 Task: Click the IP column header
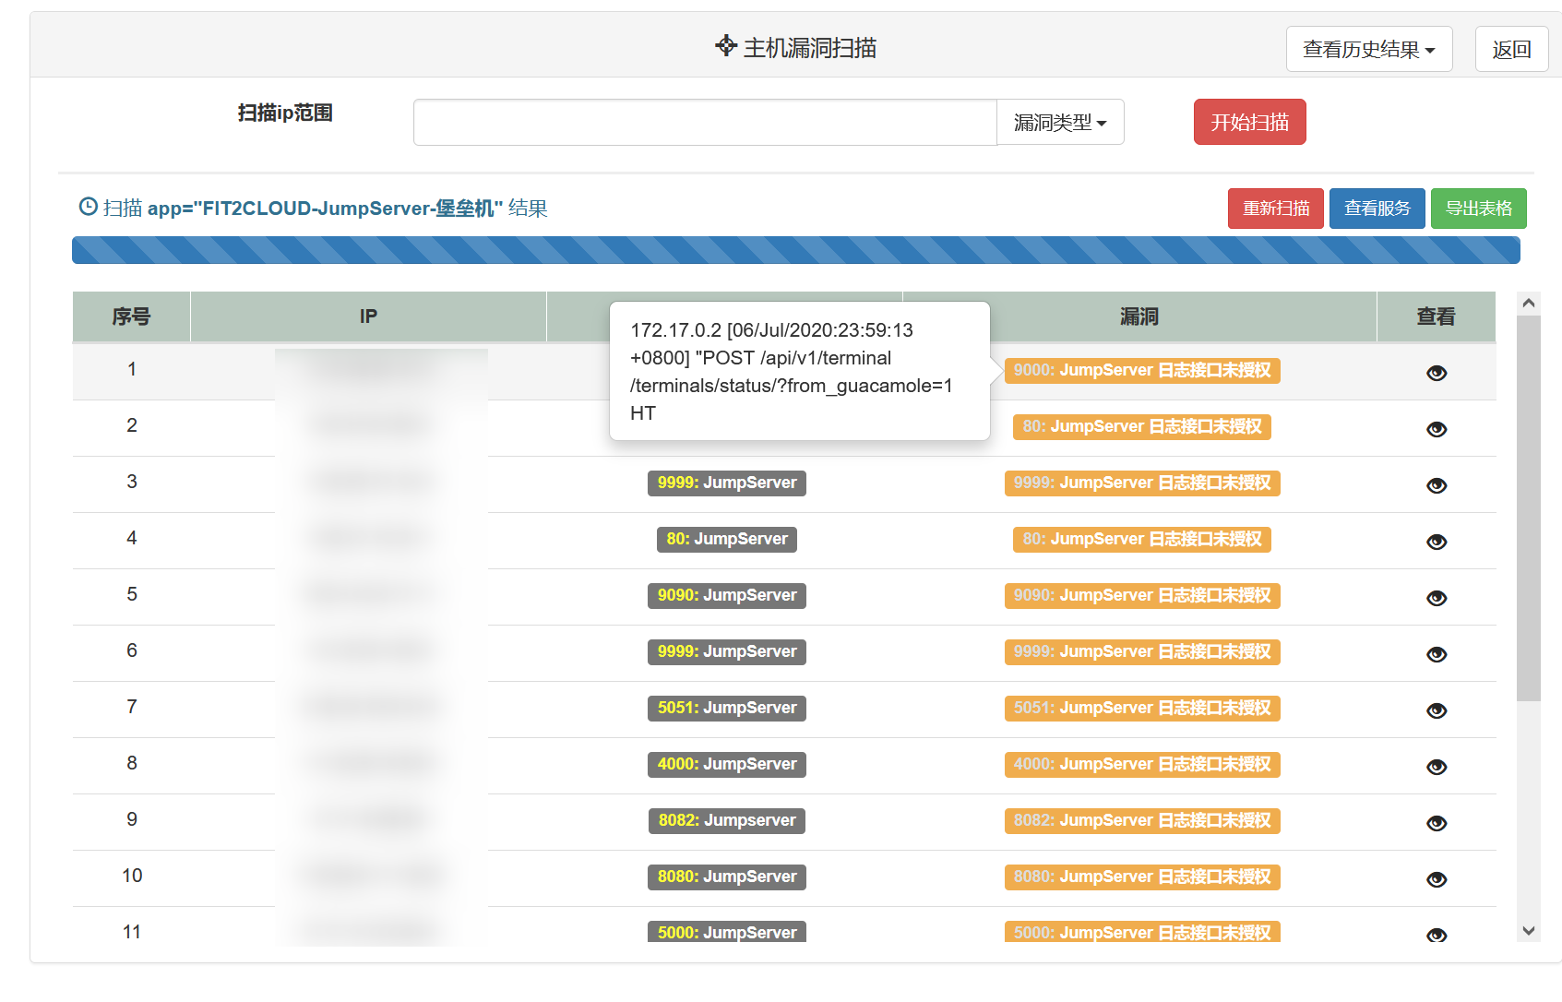[368, 316]
